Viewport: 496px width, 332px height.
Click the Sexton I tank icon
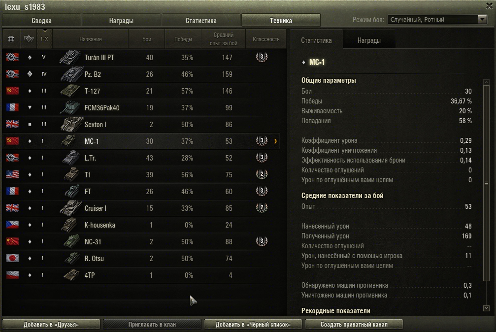(71, 124)
